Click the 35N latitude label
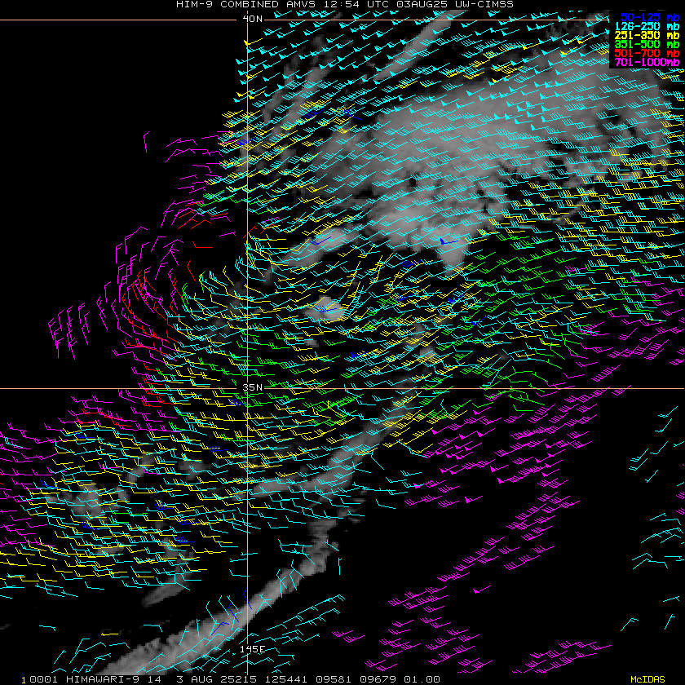685x685 pixels. (254, 387)
